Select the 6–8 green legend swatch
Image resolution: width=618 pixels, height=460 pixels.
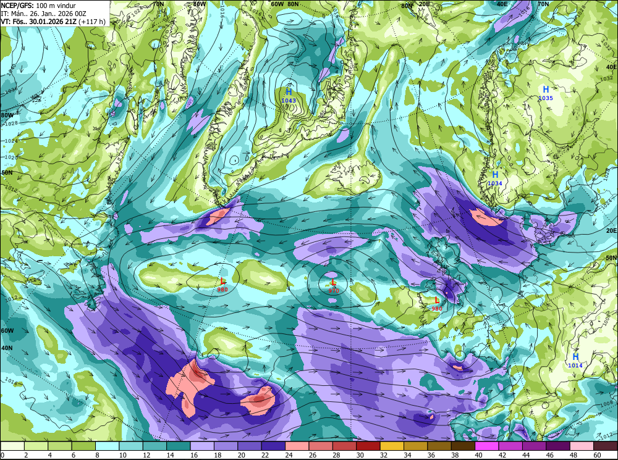click(83, 446)
